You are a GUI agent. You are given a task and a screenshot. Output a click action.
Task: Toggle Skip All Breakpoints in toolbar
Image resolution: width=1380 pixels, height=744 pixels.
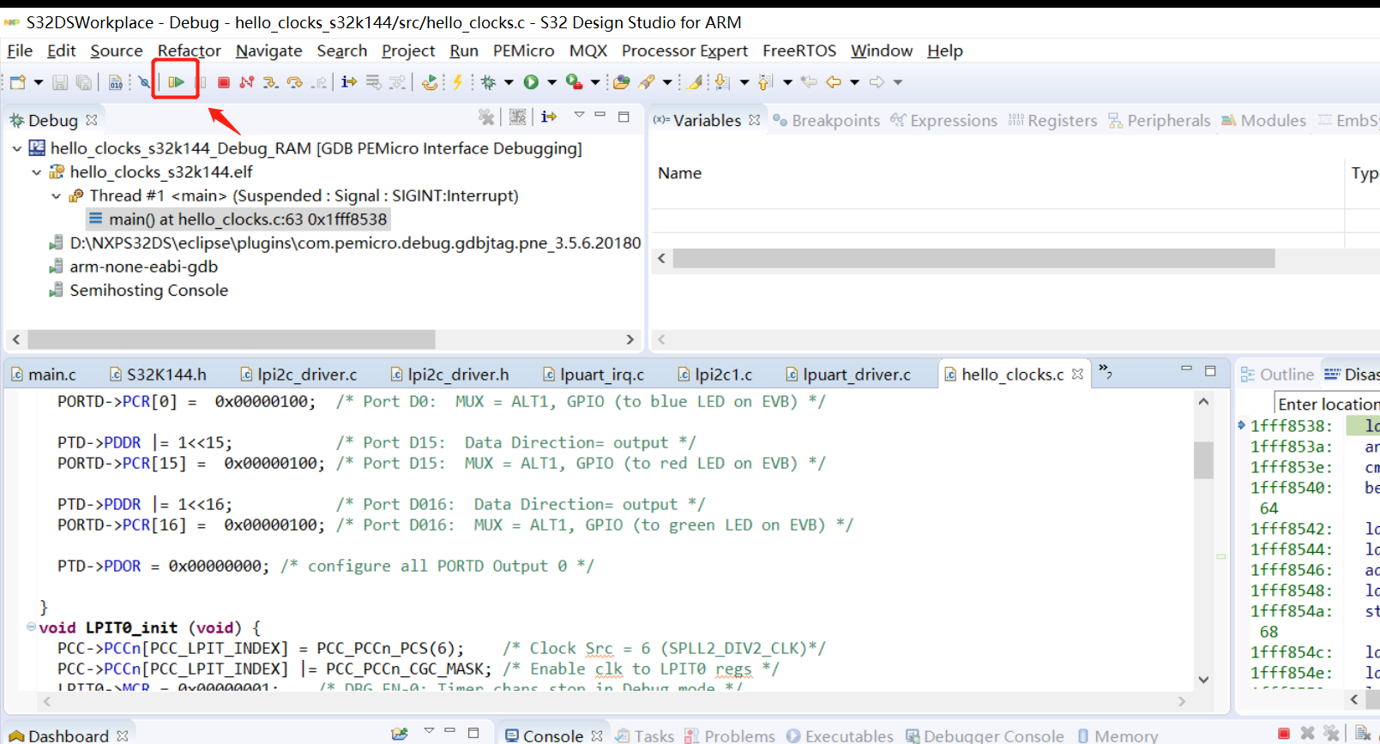click(144, 82)
